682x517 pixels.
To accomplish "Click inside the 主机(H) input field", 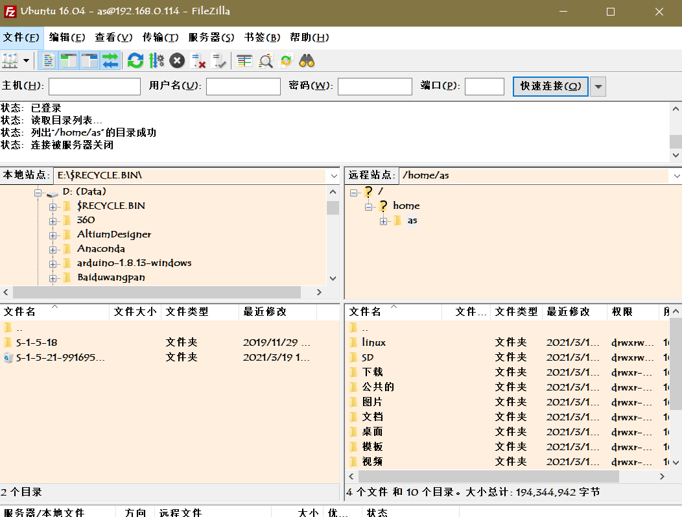I will [x=94, y=86].
